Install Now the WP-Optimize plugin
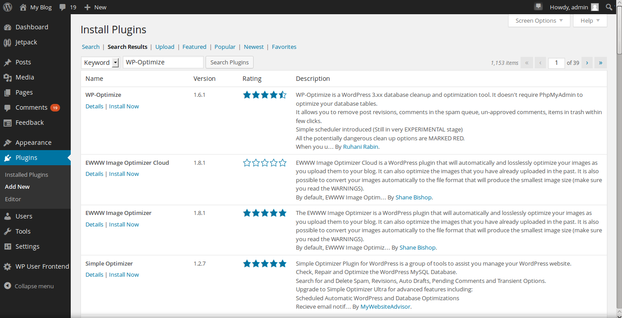This screenshot has height=318, width=622. 124,106
